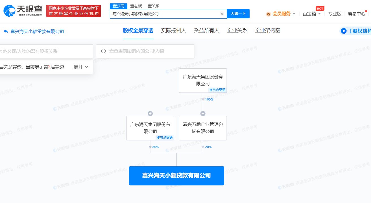Click the 80% ownership label
Viewport: 371px width, 203px height.
point(156,147)
